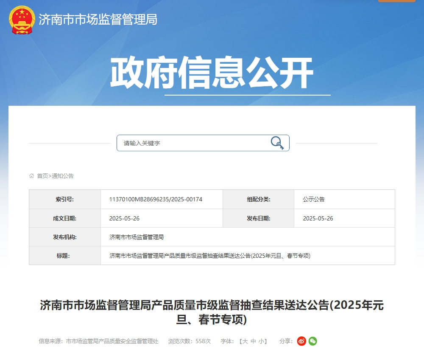424x350 pixels.
Task: Set font size to 中
Action: (x=253, y=341)
